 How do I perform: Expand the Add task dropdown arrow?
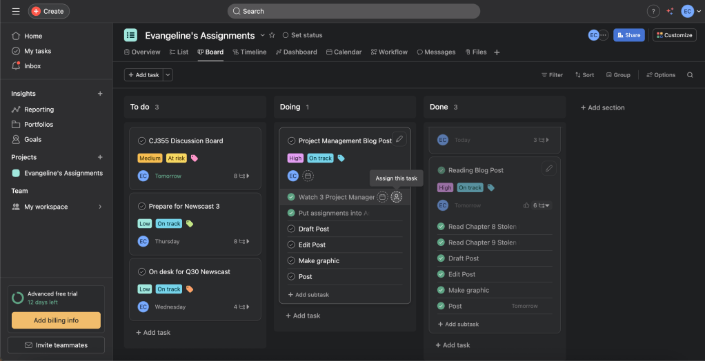(x=168, y=75)
